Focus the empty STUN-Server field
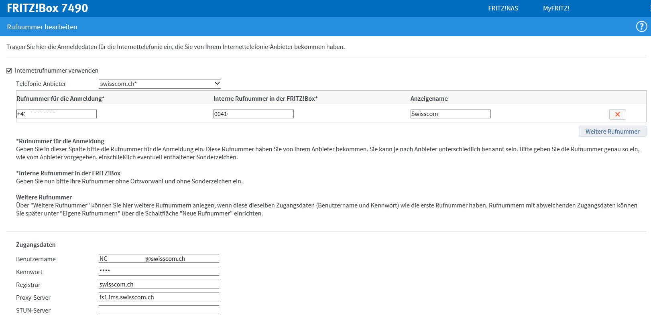Screen dimensions: 651x323 pyautogui.click(x=159, y=310)
